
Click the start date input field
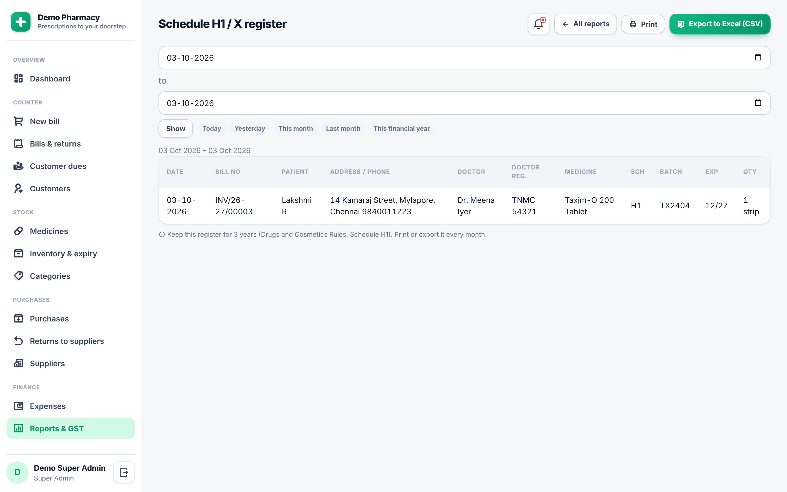coord(464,58)
